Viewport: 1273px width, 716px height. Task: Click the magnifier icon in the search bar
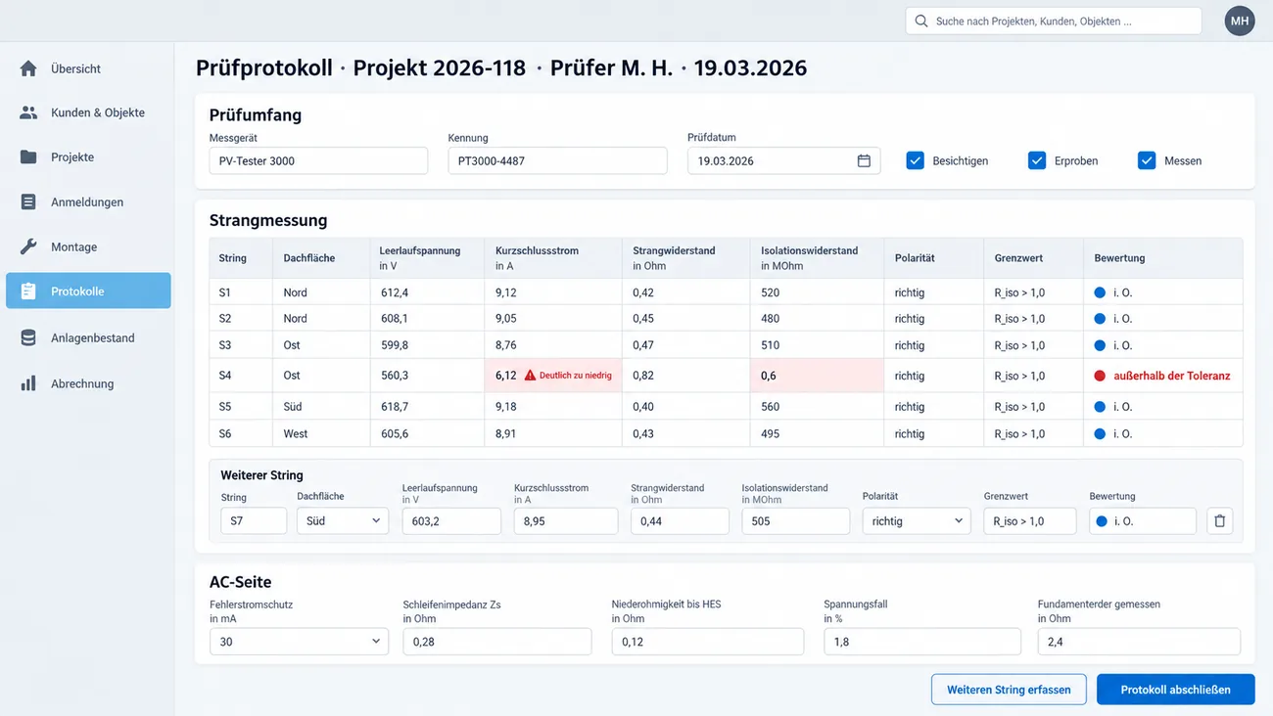tap(921, 21)
